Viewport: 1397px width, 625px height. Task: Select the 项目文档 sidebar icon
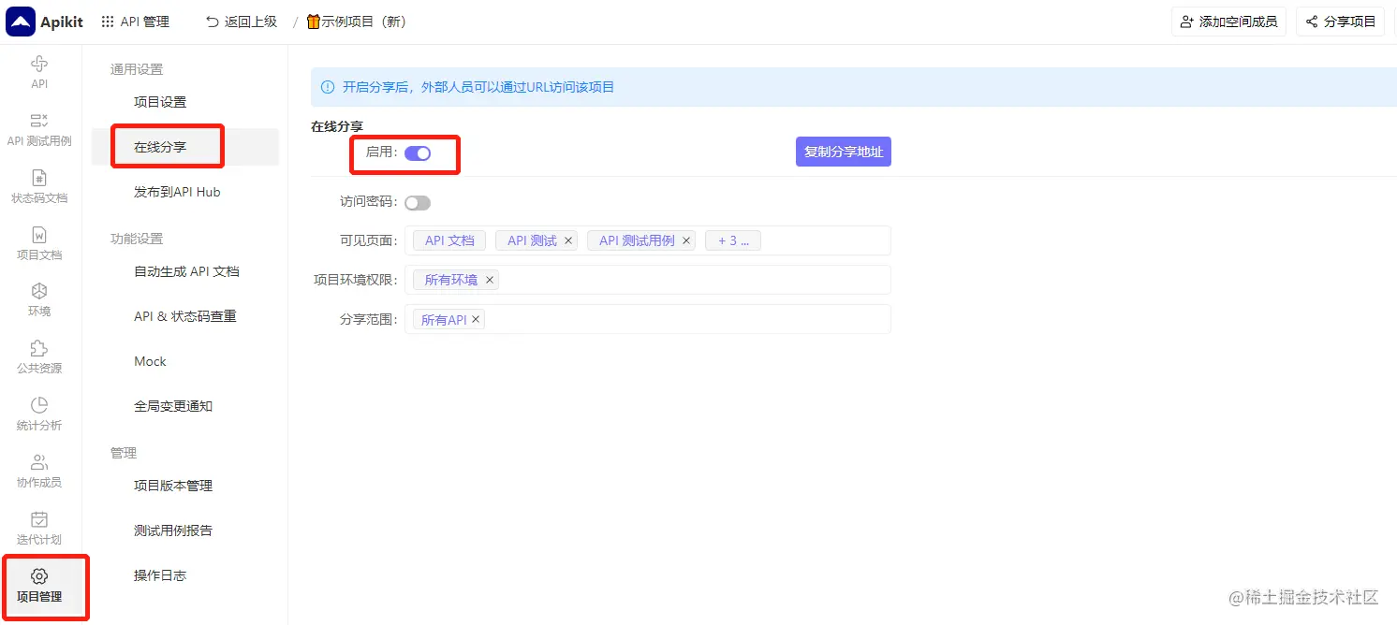pyautogui.click(x=38, y=241)
